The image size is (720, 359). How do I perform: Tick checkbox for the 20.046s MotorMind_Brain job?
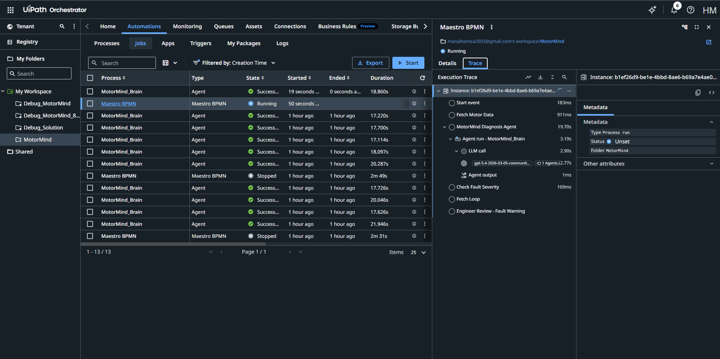coord(90,200)
